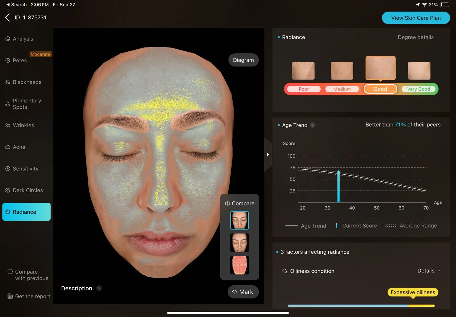Image resolution: width=456 pixels, height=317 pixels.
Task: Click the 3 factors affecting radiance heading
Action: click(315, 252)
